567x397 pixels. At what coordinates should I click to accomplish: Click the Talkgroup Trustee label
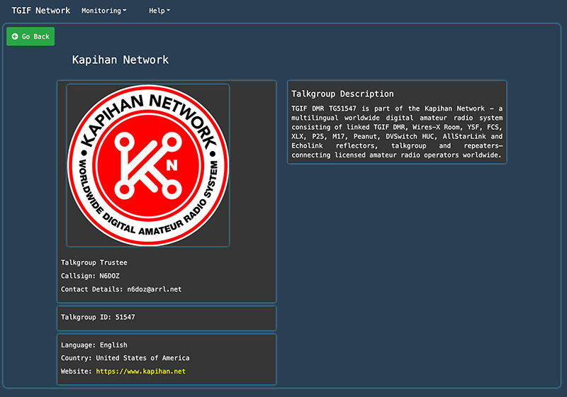(94, 262)
